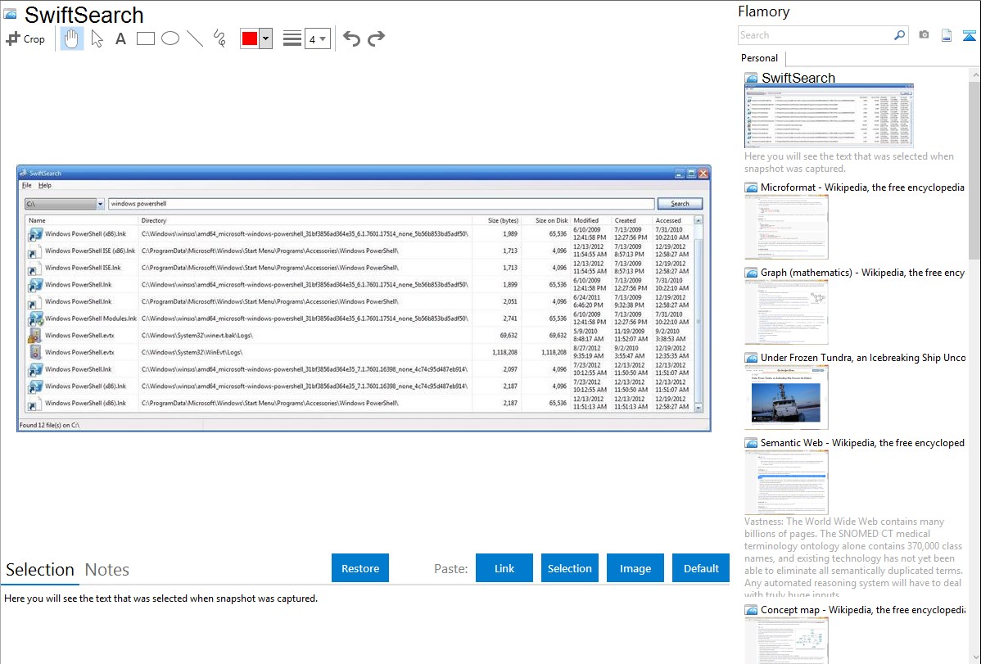This screenshot has height=664, width=981.
Task: Select the freehand scribble tool
Action: tap(219, 38)
